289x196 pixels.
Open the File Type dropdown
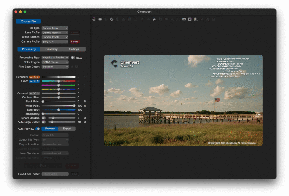pos(55,28)
